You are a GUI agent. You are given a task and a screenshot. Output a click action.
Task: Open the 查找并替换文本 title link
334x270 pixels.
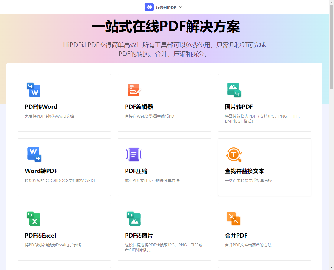point(245,171)
